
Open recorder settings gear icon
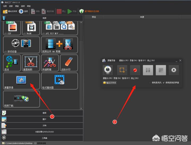[174, 70]
